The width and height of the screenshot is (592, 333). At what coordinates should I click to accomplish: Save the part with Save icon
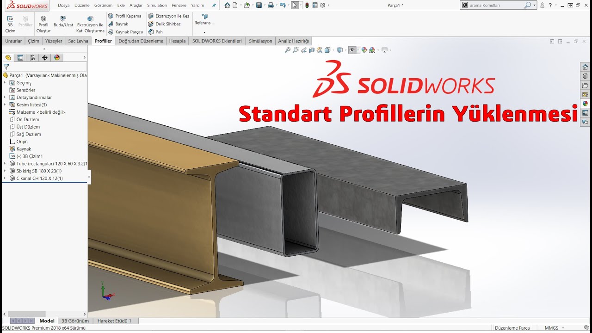click(x=259, y=6)
